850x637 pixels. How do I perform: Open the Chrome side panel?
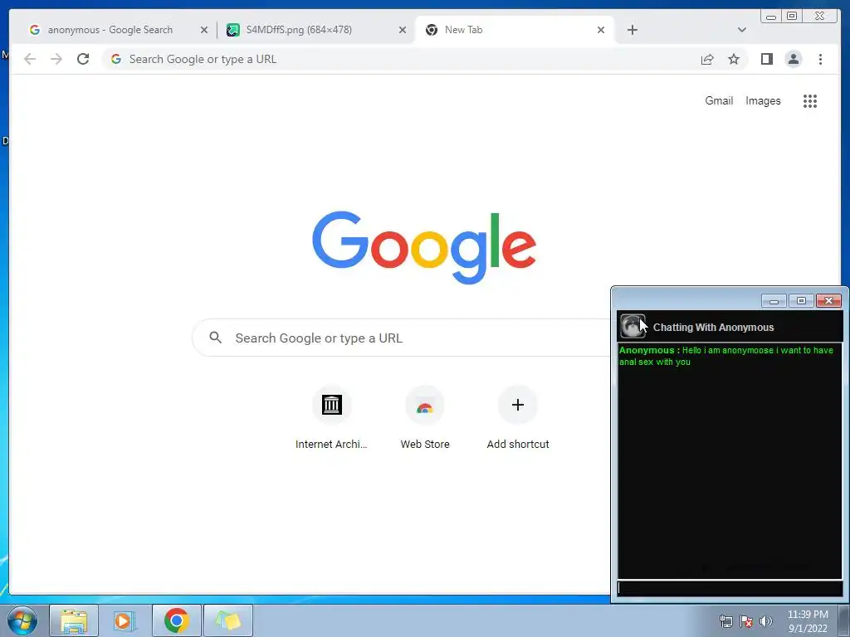pos(766,59)
